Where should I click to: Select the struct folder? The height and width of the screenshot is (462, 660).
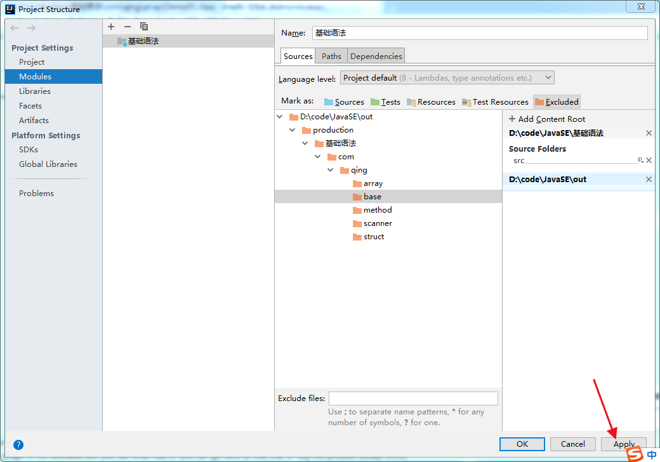[x=374, y=237]
